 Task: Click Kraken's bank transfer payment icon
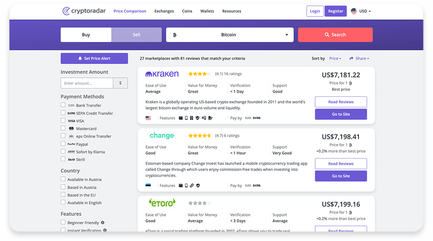[248, 118]
